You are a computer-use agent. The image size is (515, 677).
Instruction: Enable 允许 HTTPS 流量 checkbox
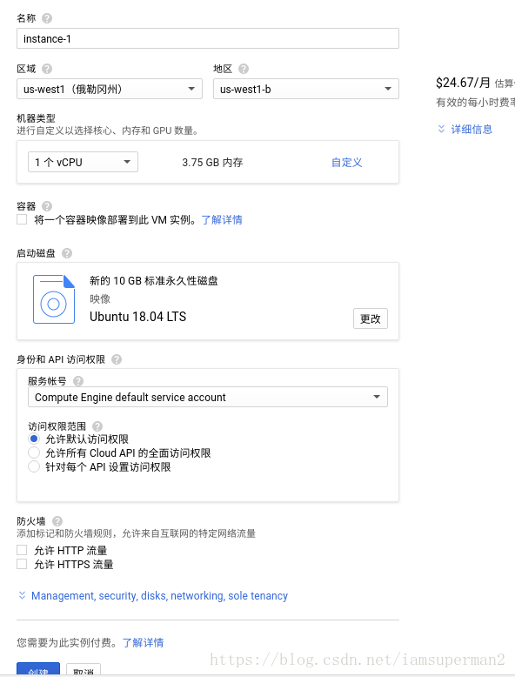point(22,564)
